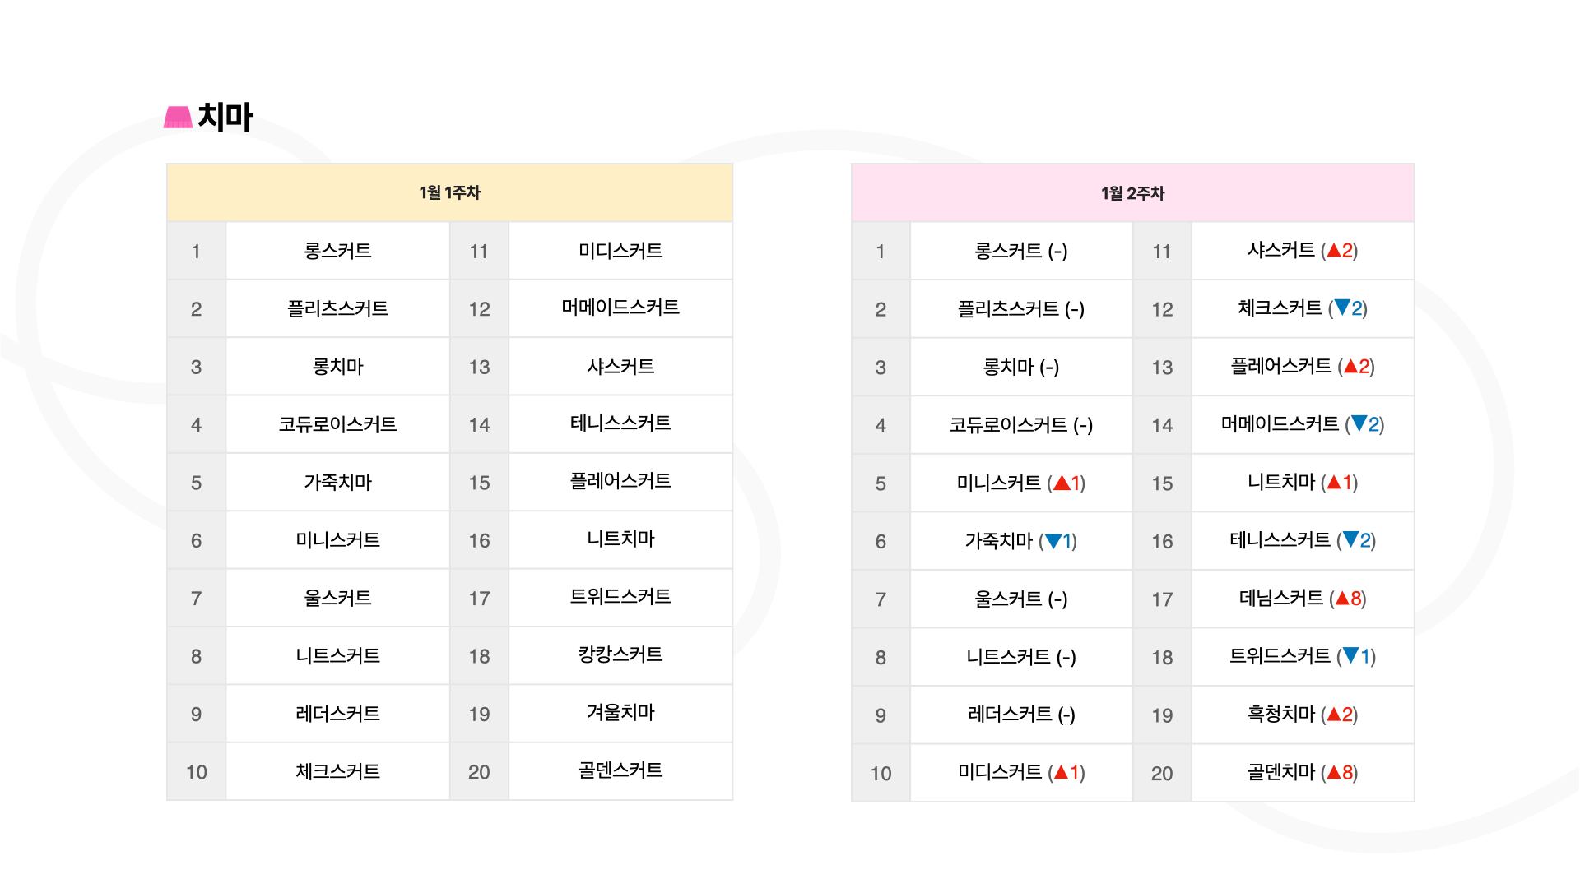The image size is (1580, 888).
Task: Select 울스커트 in the 1월 1주차 table
Action: click(337, 598)
